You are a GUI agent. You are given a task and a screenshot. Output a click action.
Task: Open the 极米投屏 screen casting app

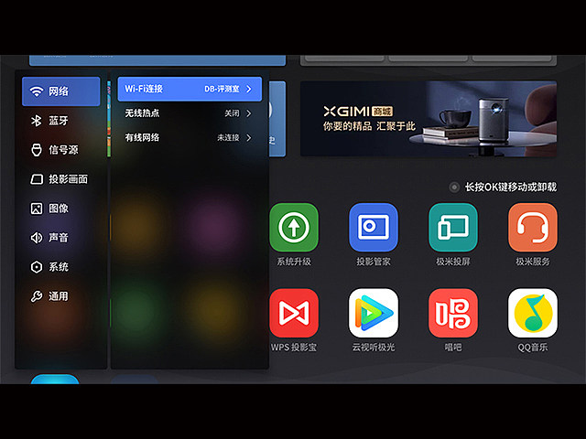click(453, 228)
